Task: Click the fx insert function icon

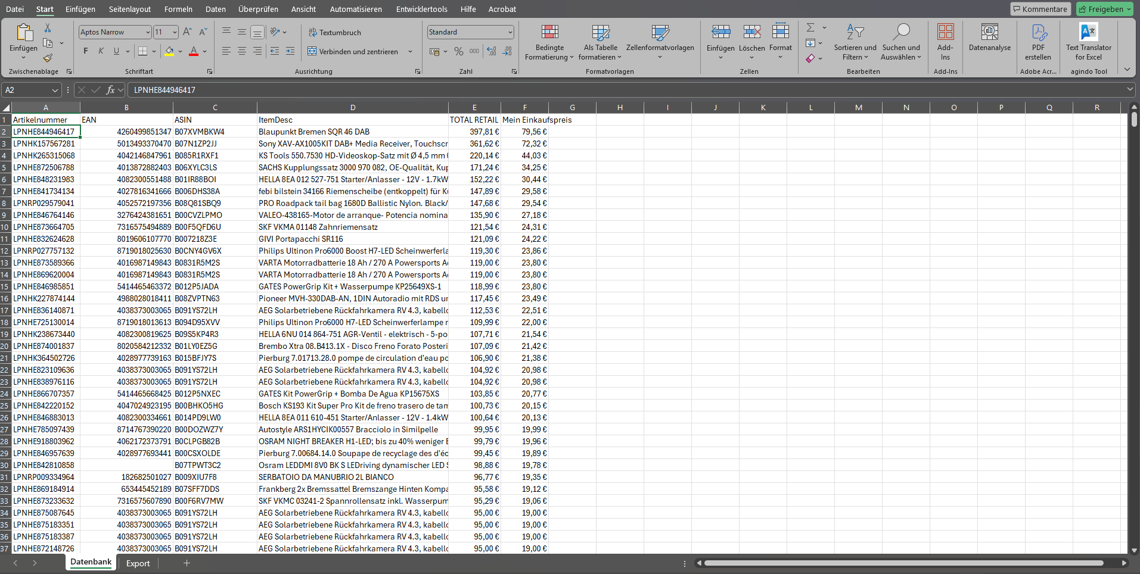Action: click(x=110, y=90)
